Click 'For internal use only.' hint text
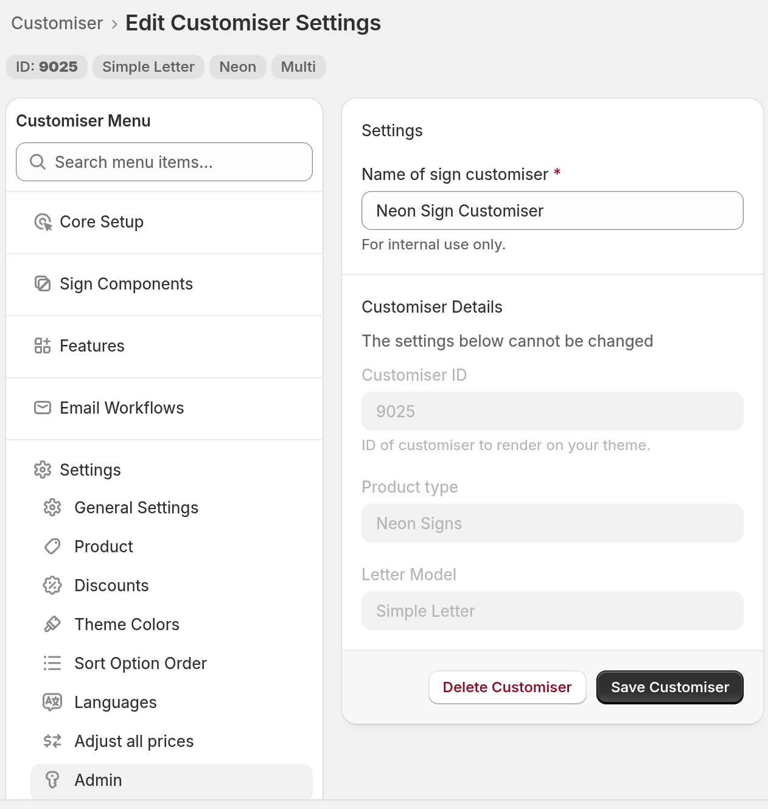This screenshot has height=809, width=768. 433,245
